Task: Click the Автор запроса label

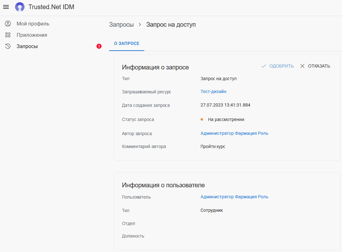Action: coord(137,134)
